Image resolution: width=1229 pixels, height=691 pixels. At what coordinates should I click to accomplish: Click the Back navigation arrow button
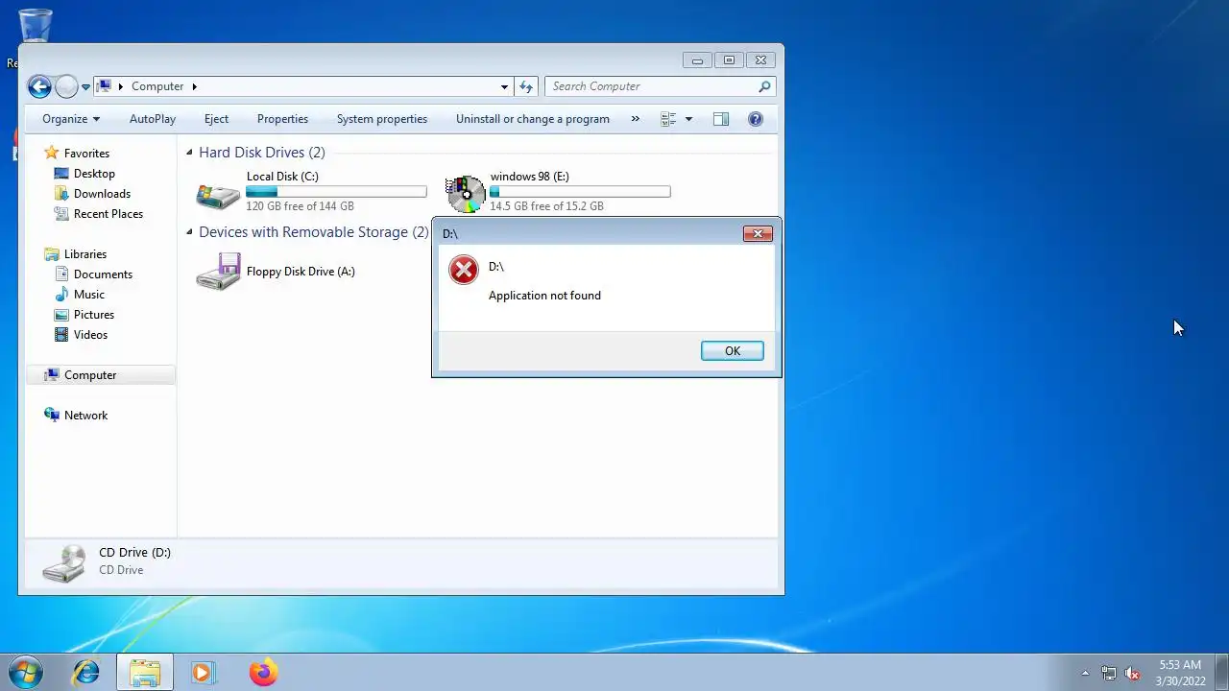coord(39,86)
